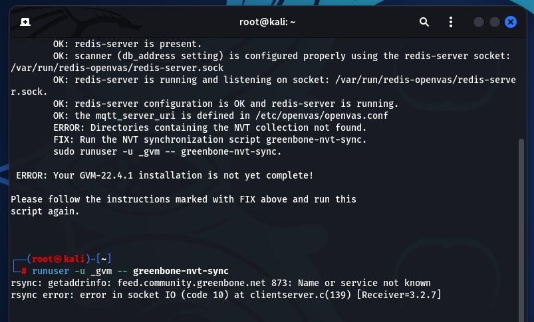
Task: Open the terminal search tool
Action: [424, 22]
